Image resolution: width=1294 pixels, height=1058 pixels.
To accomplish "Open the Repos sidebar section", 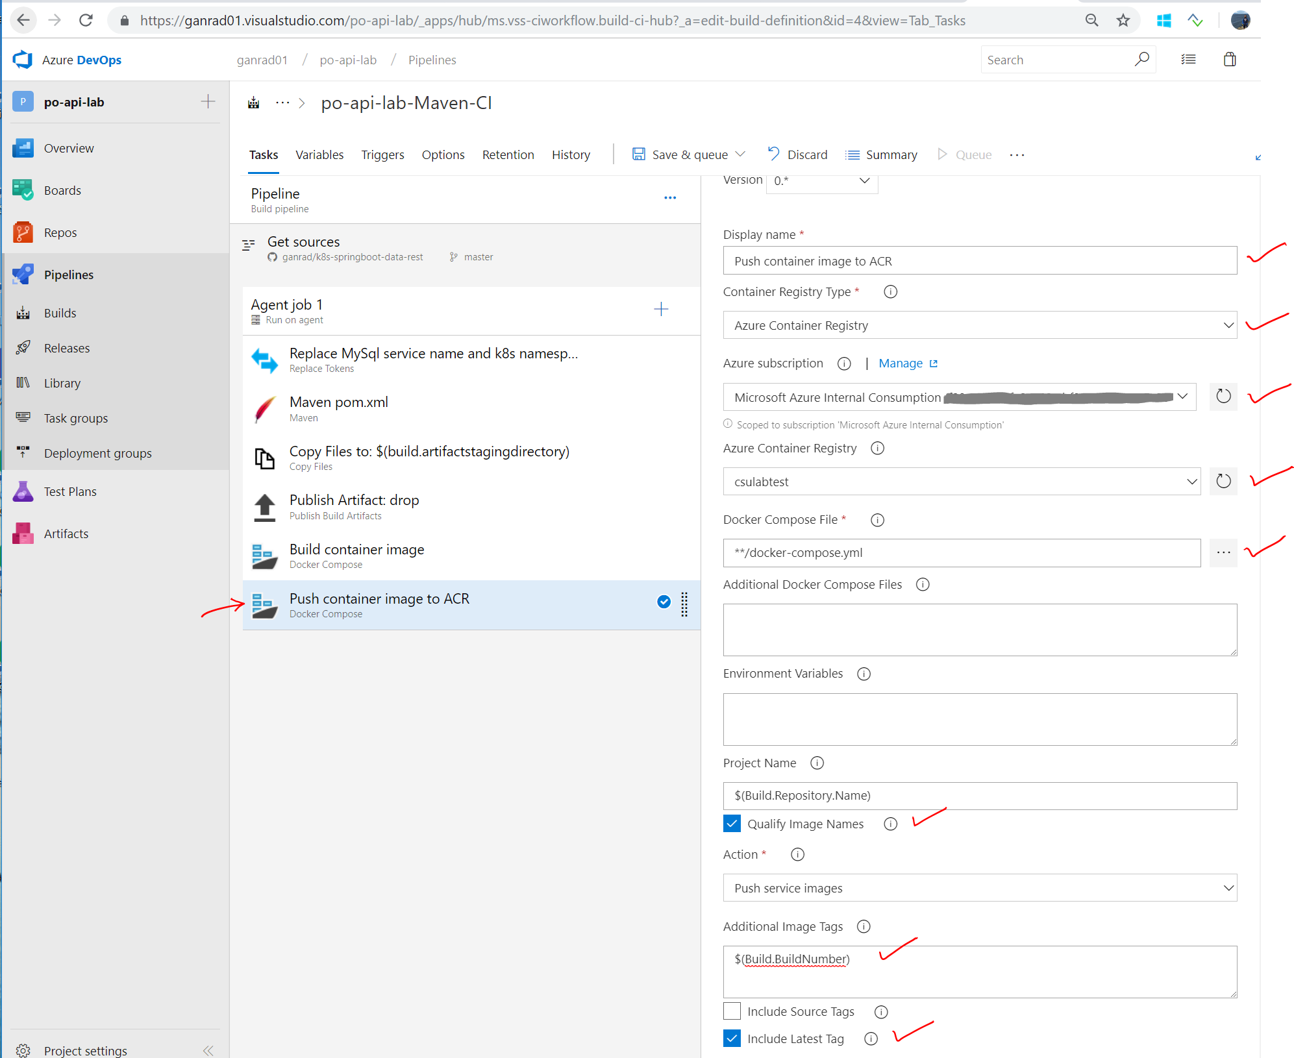I will (x=60, y=232).
